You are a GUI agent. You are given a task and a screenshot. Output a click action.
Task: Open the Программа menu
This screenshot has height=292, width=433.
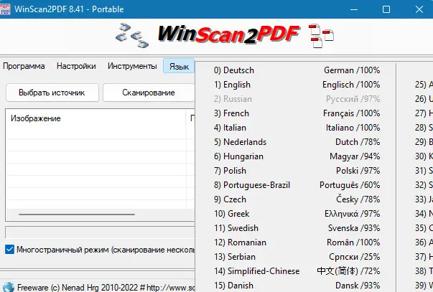pyautogui.click(x=24, y=66)
